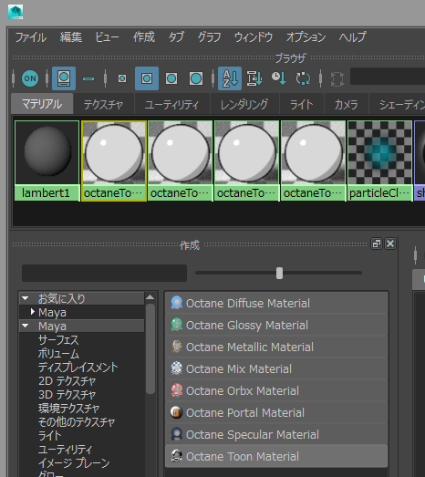Open the 編集 menu
The width and height of the screenshot is (425, 477).
pos(70,37)
